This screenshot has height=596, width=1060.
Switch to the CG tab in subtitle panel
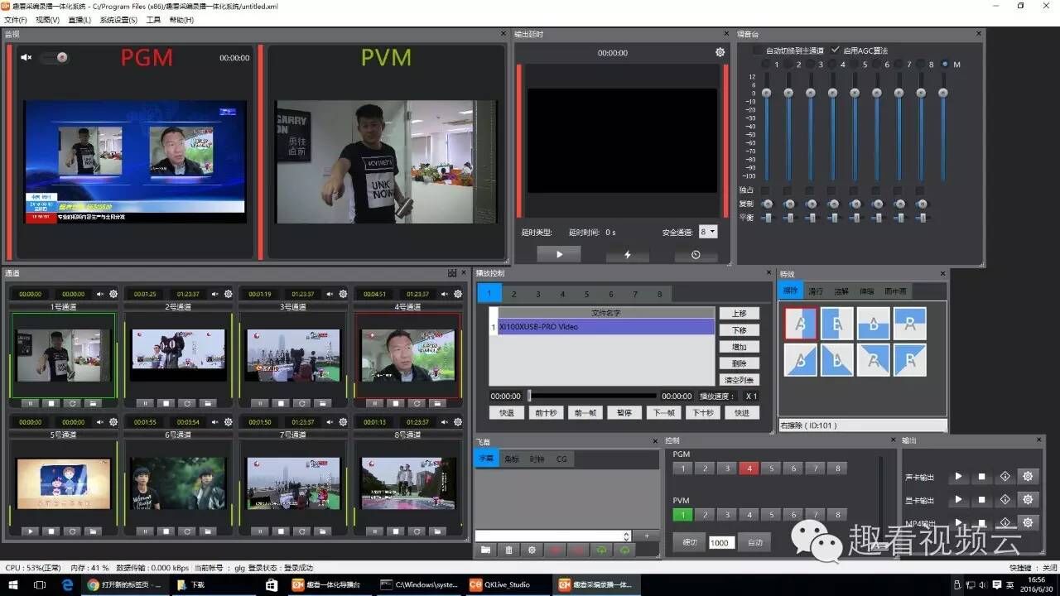[x=561, y=459]
